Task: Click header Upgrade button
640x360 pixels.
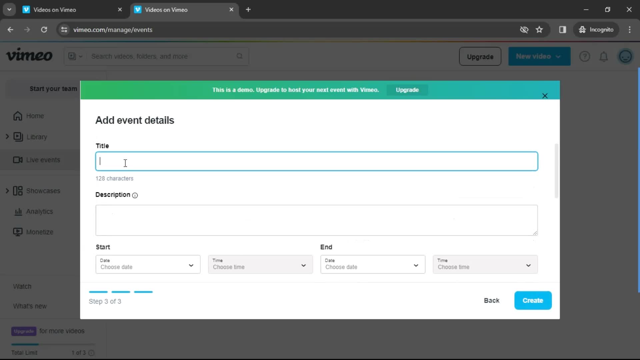Action: point(480,56)
